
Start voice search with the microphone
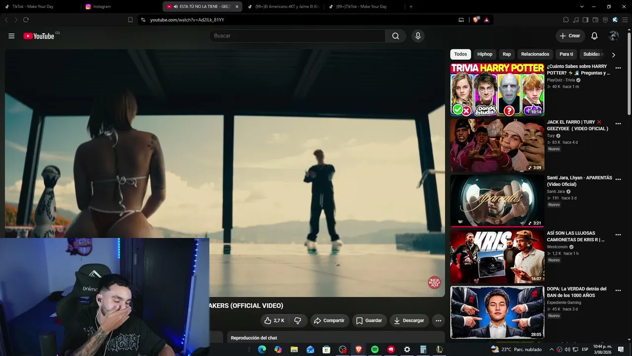point(418,36)
